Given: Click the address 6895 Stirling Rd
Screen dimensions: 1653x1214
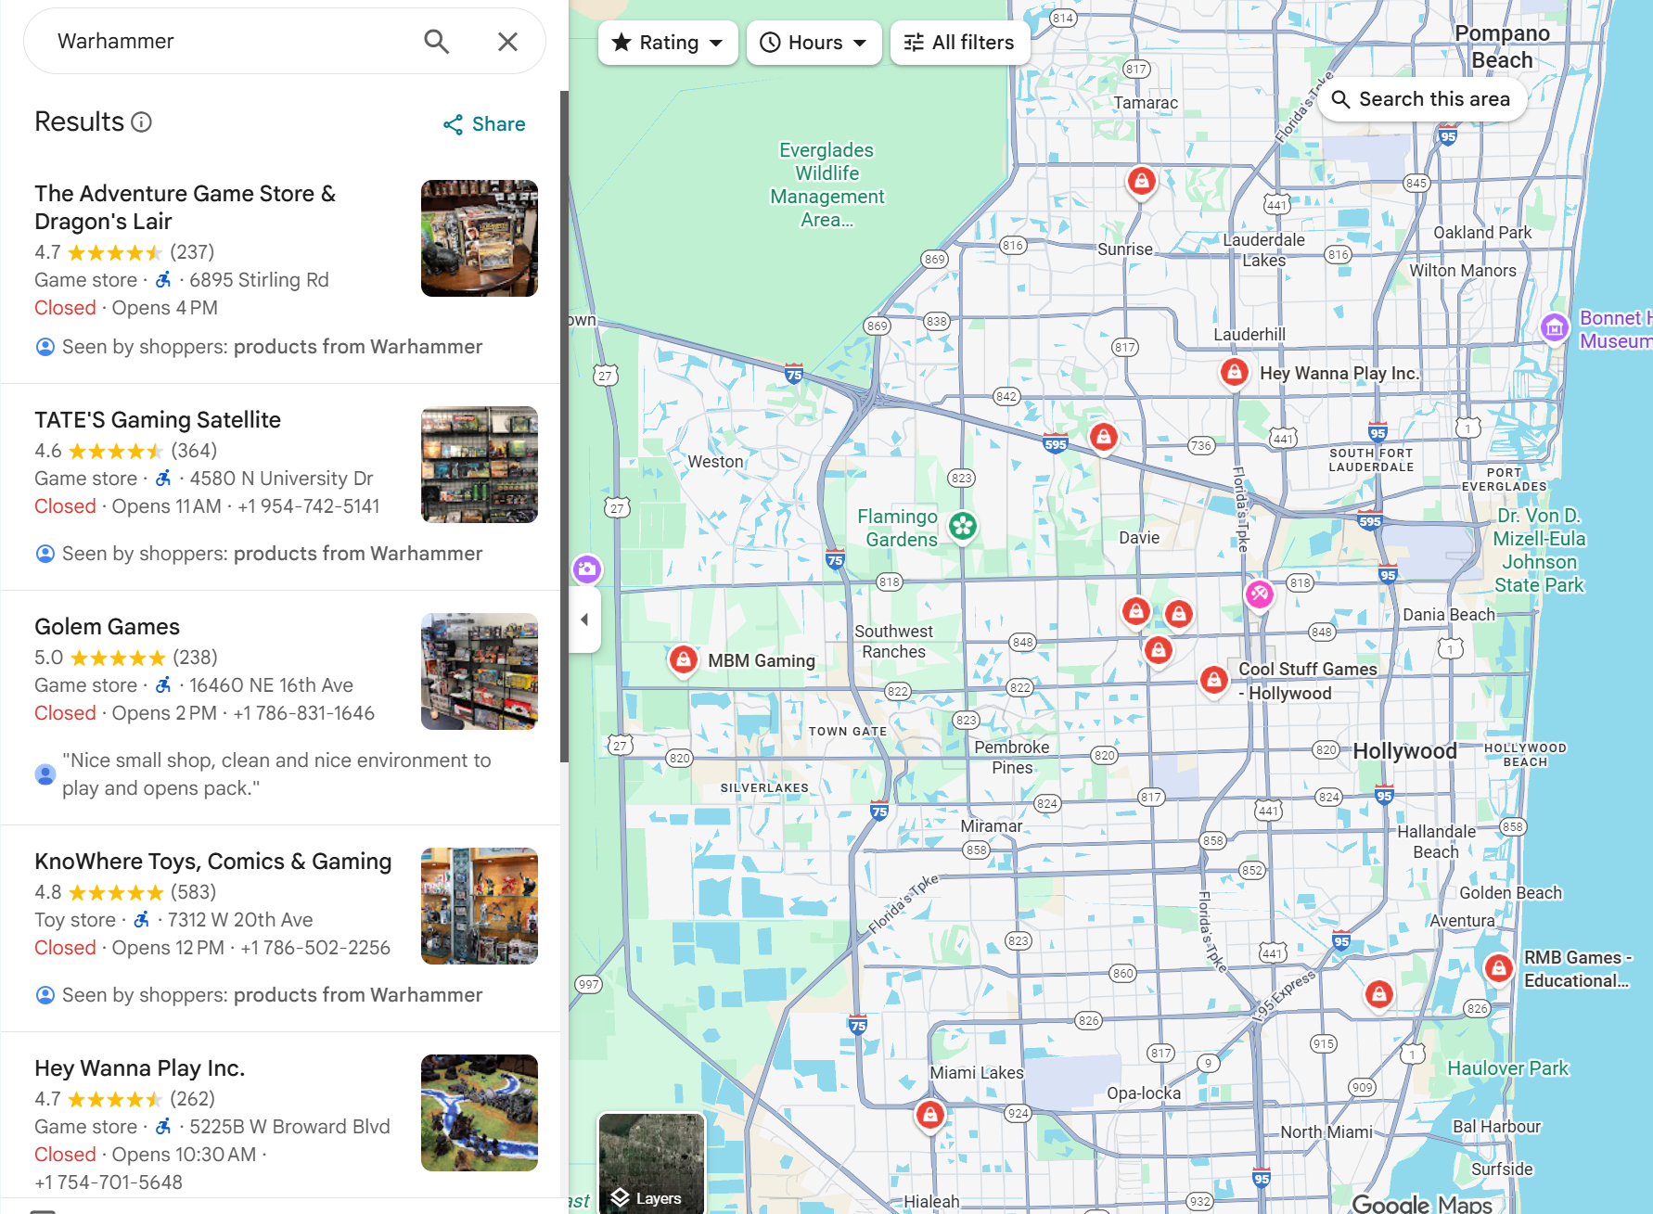Looking at the screenshot, I should pyautogui.click(x=259, y=280).
